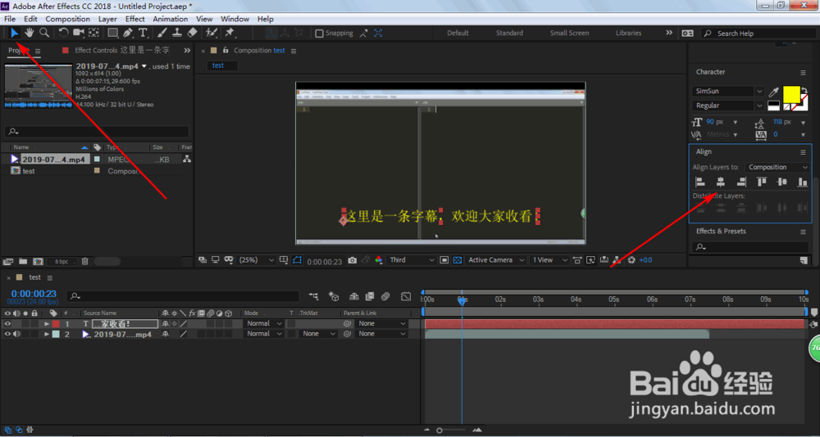Viewport: 820px width, 437px height.
Task: Click align right icon in Align panel
Action: point(741,182)
